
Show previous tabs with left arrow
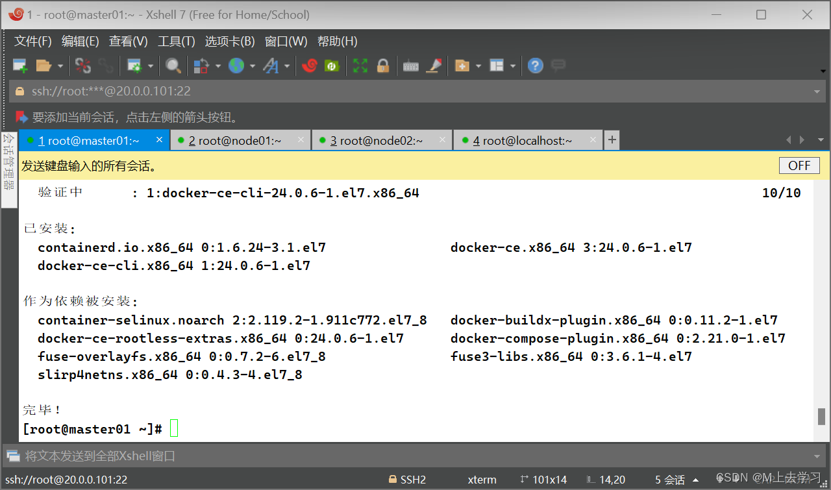pos(789,140)
